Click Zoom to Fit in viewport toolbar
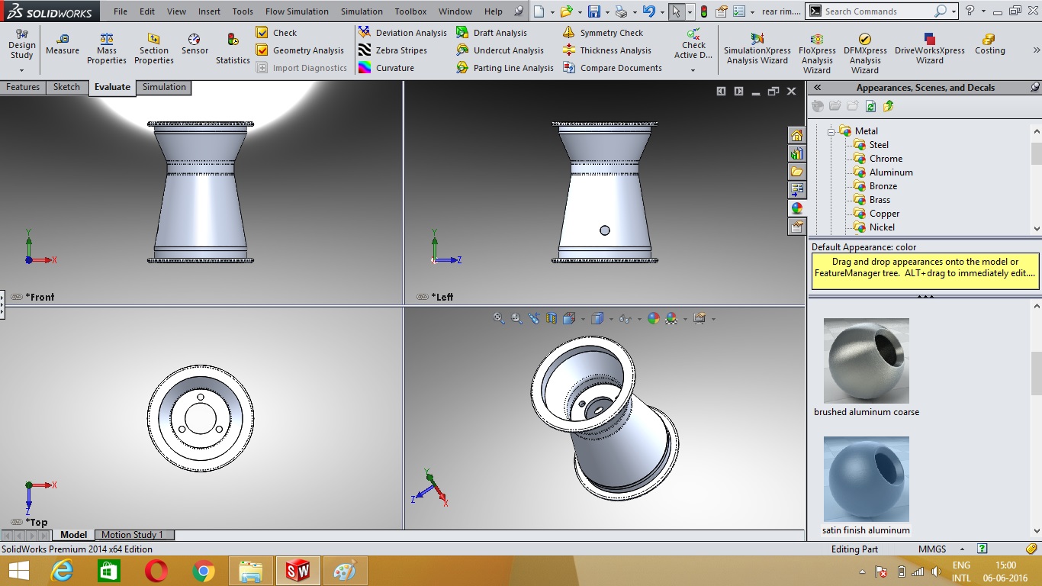The height and width of the screenshot is (586, 1042). 499,319
